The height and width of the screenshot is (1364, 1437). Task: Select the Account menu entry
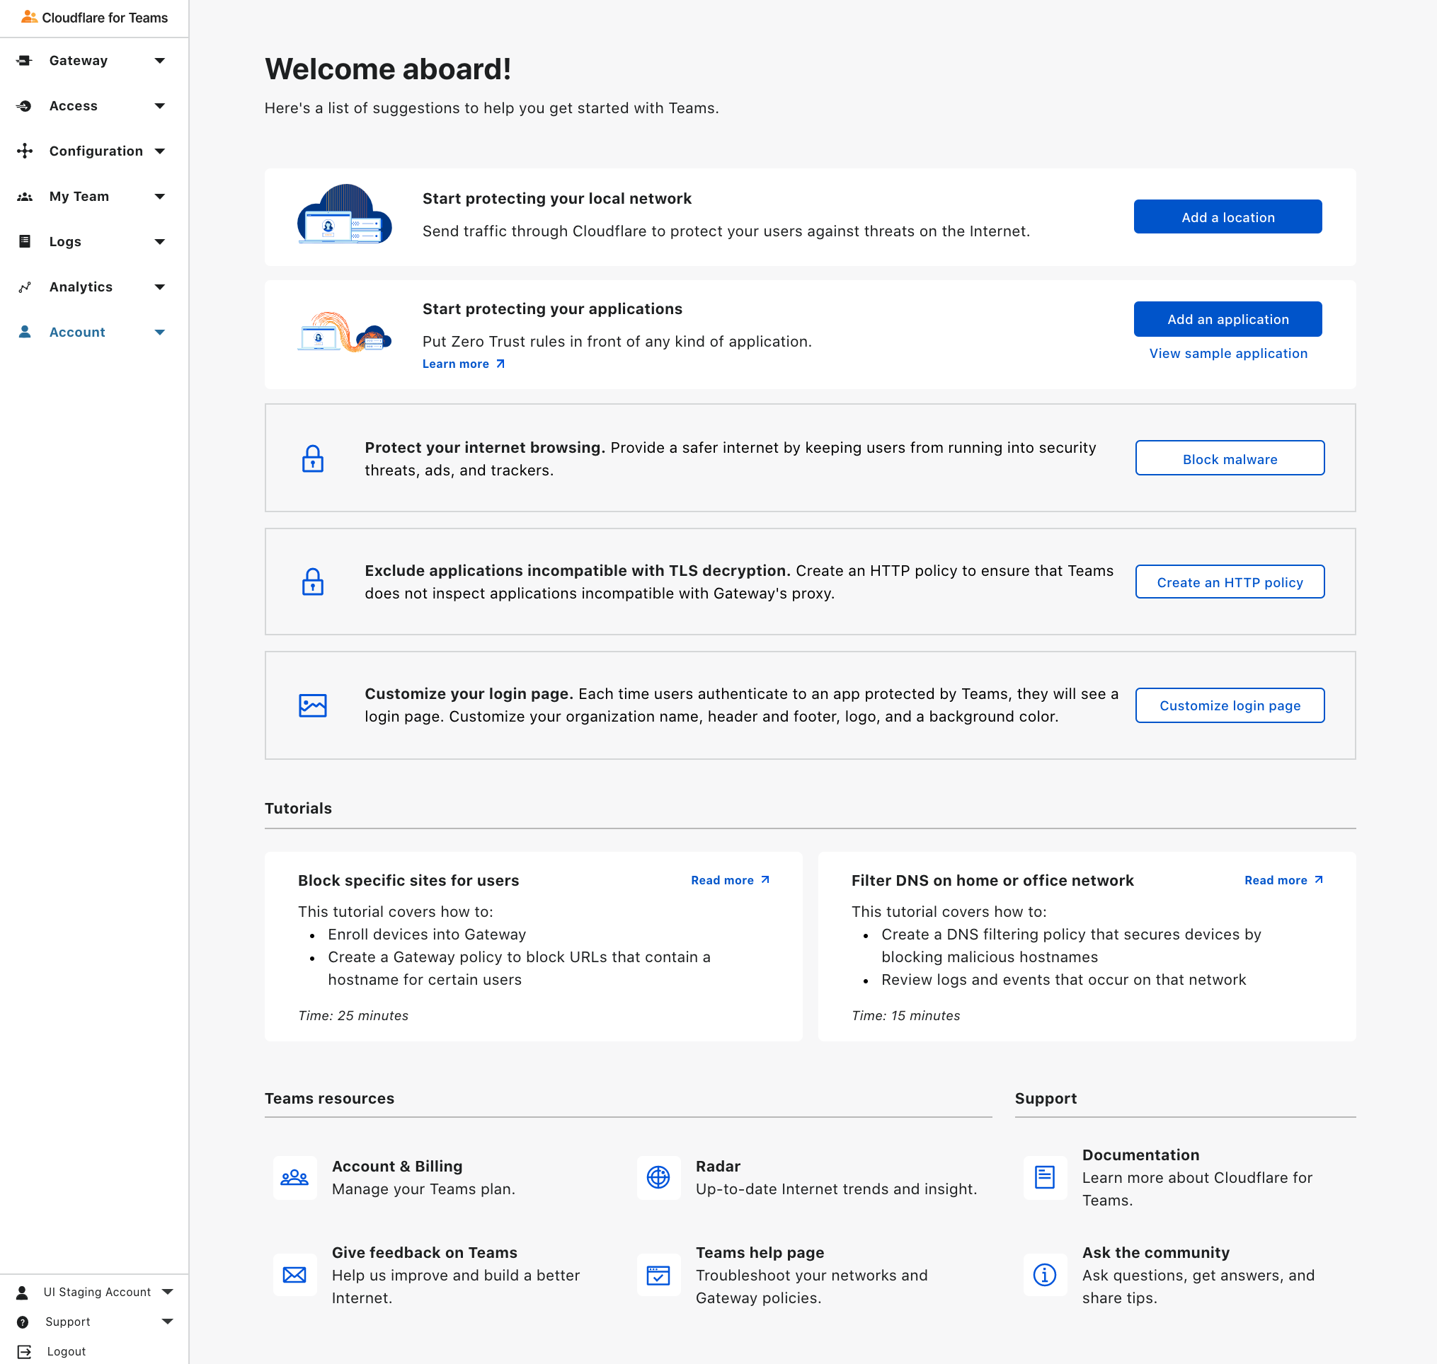pos(76,332)
